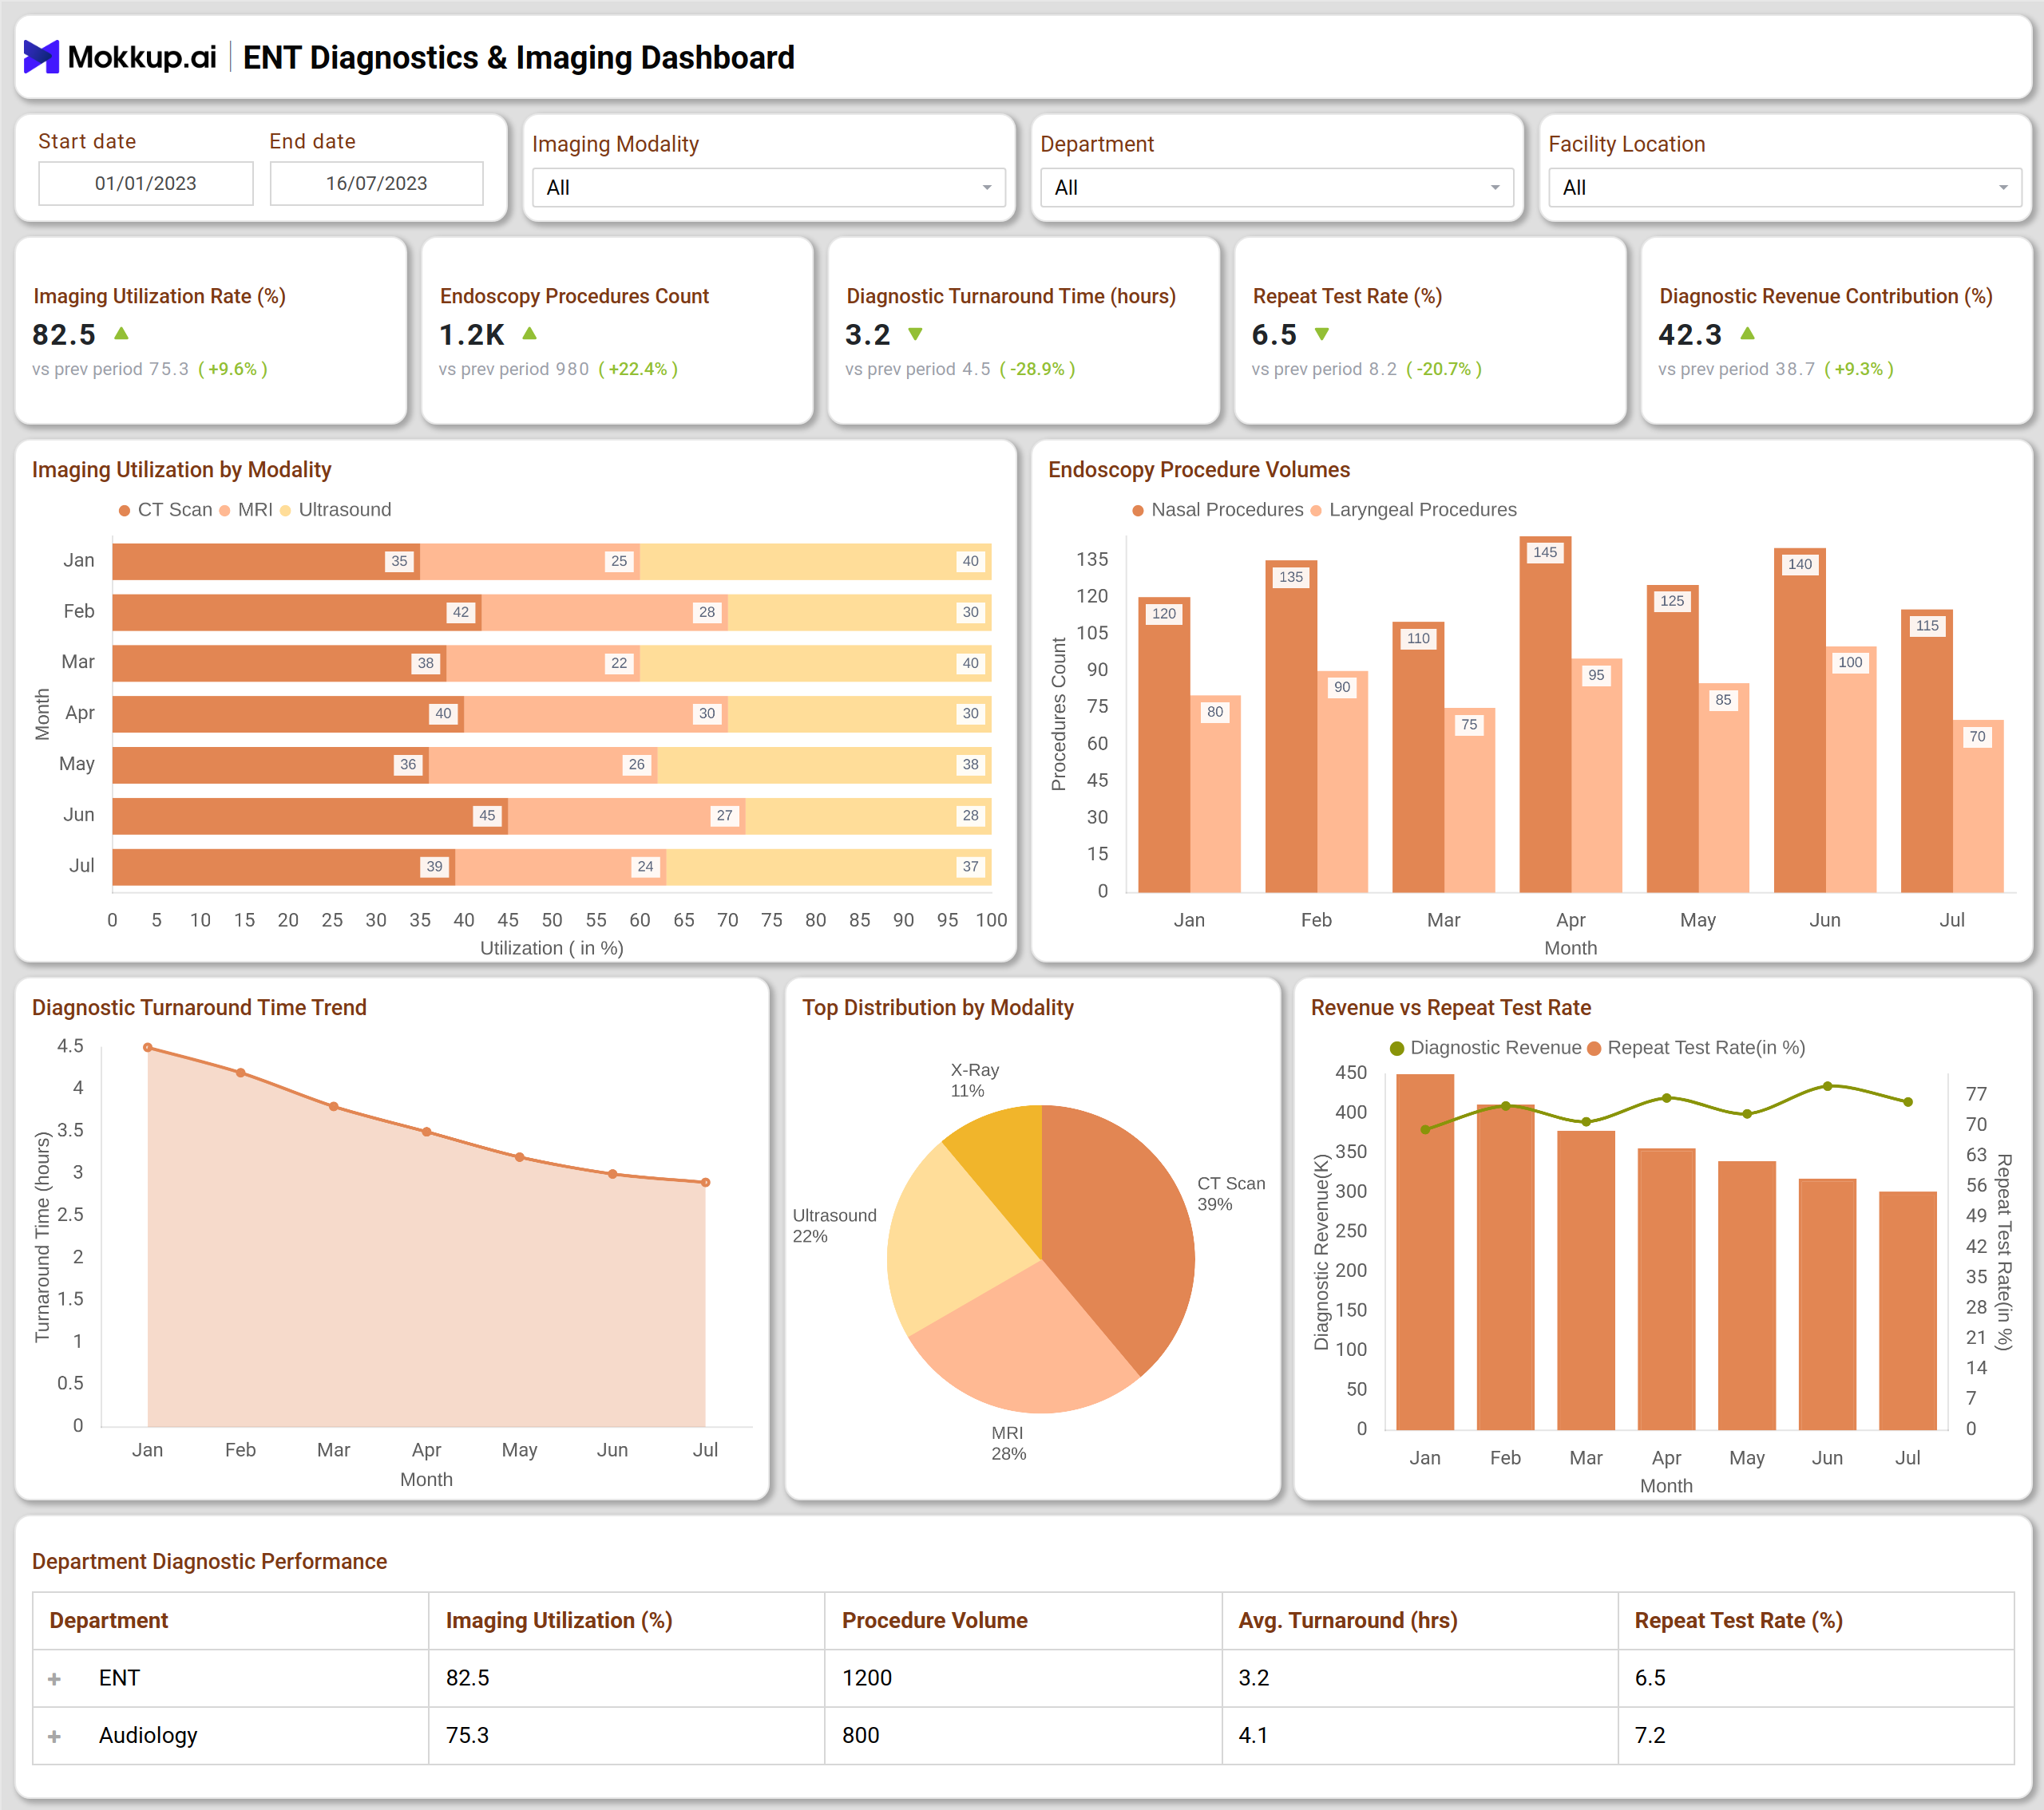Click the Revenue vs Repeat Test Rate title

pos(1451,1009)
